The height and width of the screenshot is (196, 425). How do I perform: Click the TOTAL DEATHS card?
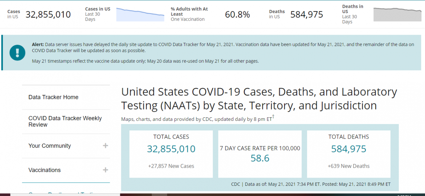click(x=348, y=153)
